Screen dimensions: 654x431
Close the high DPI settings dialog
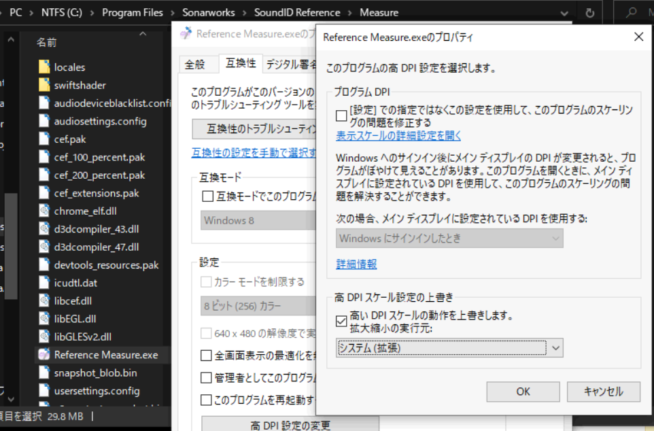(638, 37)
